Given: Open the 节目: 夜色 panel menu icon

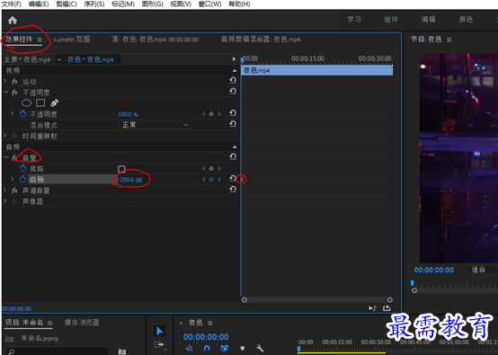Looking at the screenshot, I should (449, 40).
